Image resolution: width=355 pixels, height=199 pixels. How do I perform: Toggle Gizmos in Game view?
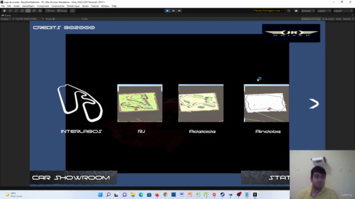[x=347, y=19]
